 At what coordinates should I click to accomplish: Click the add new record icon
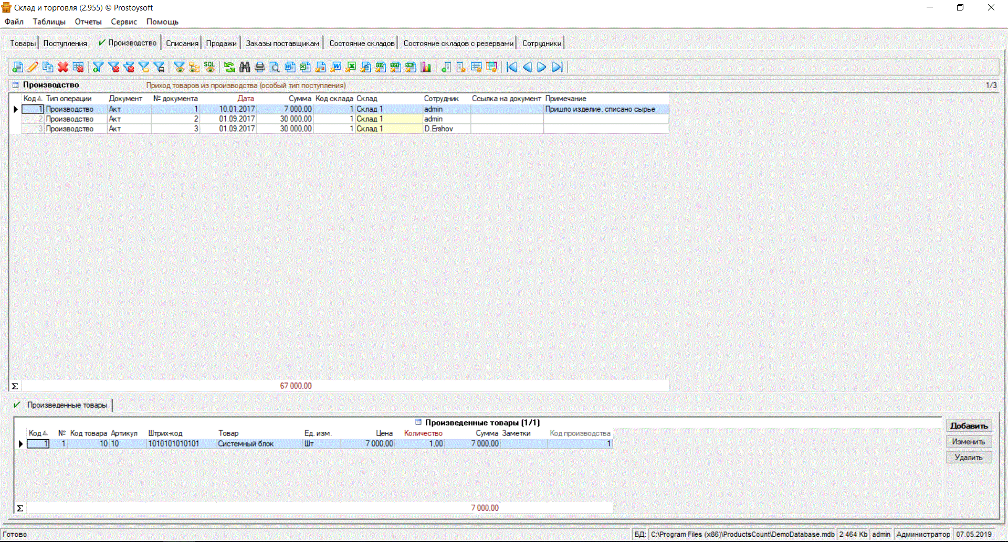[17, 67]
